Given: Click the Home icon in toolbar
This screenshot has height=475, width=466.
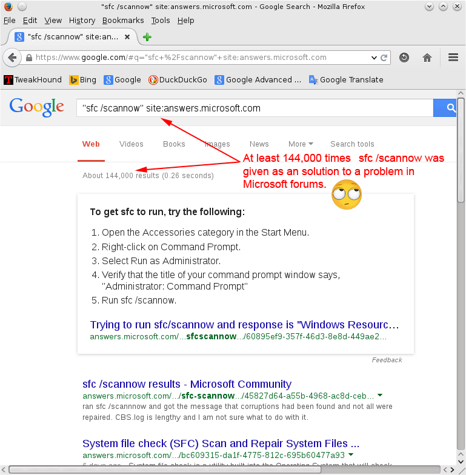Looking at the screenshot, I should (x=427, y=58).
